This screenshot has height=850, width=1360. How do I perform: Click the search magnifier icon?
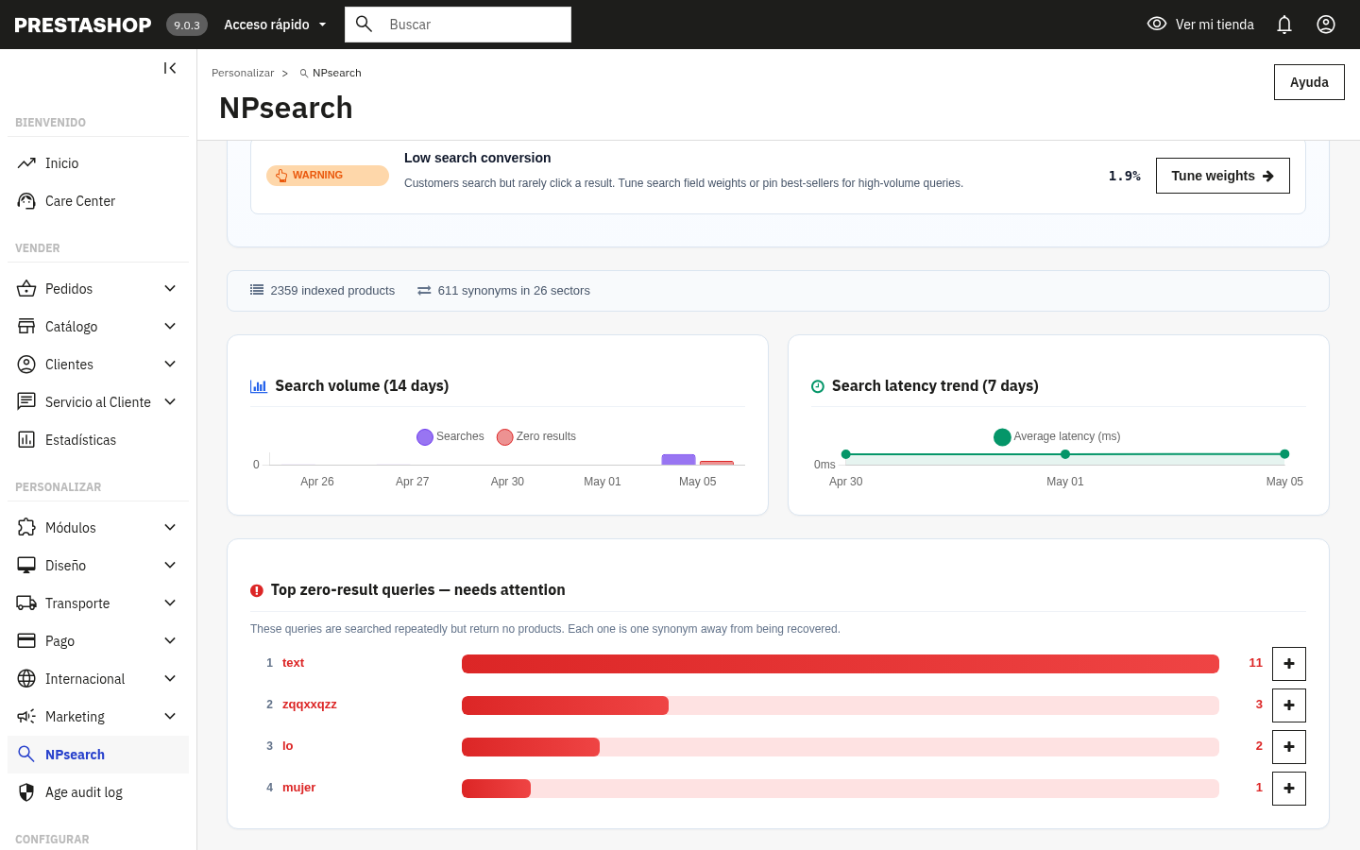coord(364,24)
